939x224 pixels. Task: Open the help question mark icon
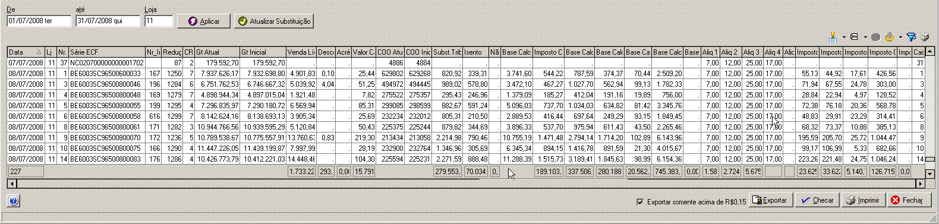coord(13,201)
